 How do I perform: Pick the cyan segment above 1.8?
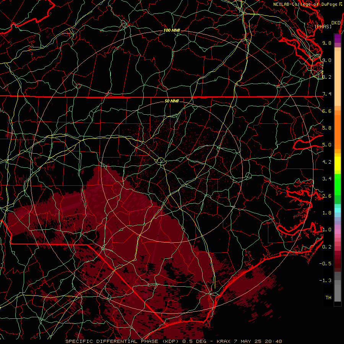pyautogui.click(x=338, y=210)
